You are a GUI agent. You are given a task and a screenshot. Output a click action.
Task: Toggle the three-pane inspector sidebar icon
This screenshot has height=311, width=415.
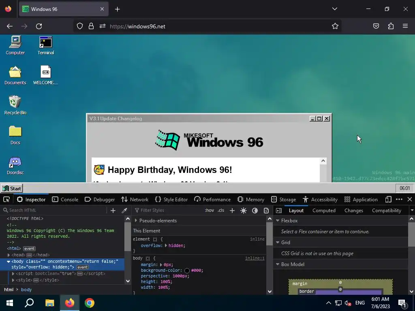tap(279, 210)
